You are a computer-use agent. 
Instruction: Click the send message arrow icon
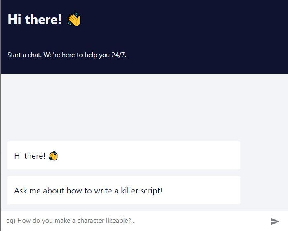[x=275, y=221]
